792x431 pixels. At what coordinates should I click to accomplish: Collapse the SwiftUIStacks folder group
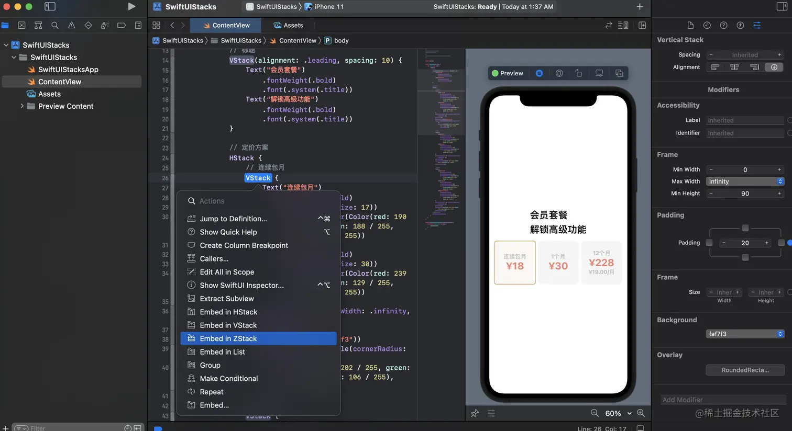click(14, 57)
